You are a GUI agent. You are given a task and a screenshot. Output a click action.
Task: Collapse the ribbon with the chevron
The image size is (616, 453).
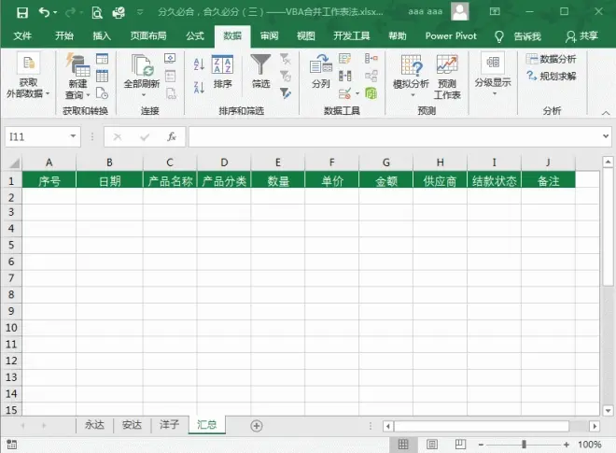pyautogui.click(x=606, y=113)
